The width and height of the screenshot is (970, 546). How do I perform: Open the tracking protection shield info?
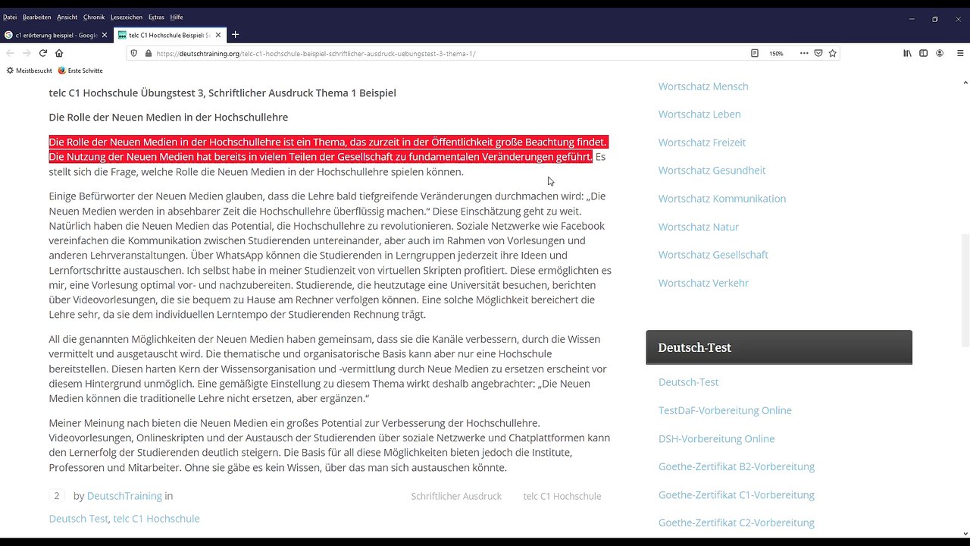[x=134, y=53]
